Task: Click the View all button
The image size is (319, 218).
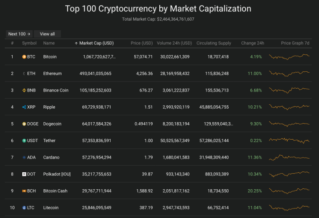Action: coord(47,34)
